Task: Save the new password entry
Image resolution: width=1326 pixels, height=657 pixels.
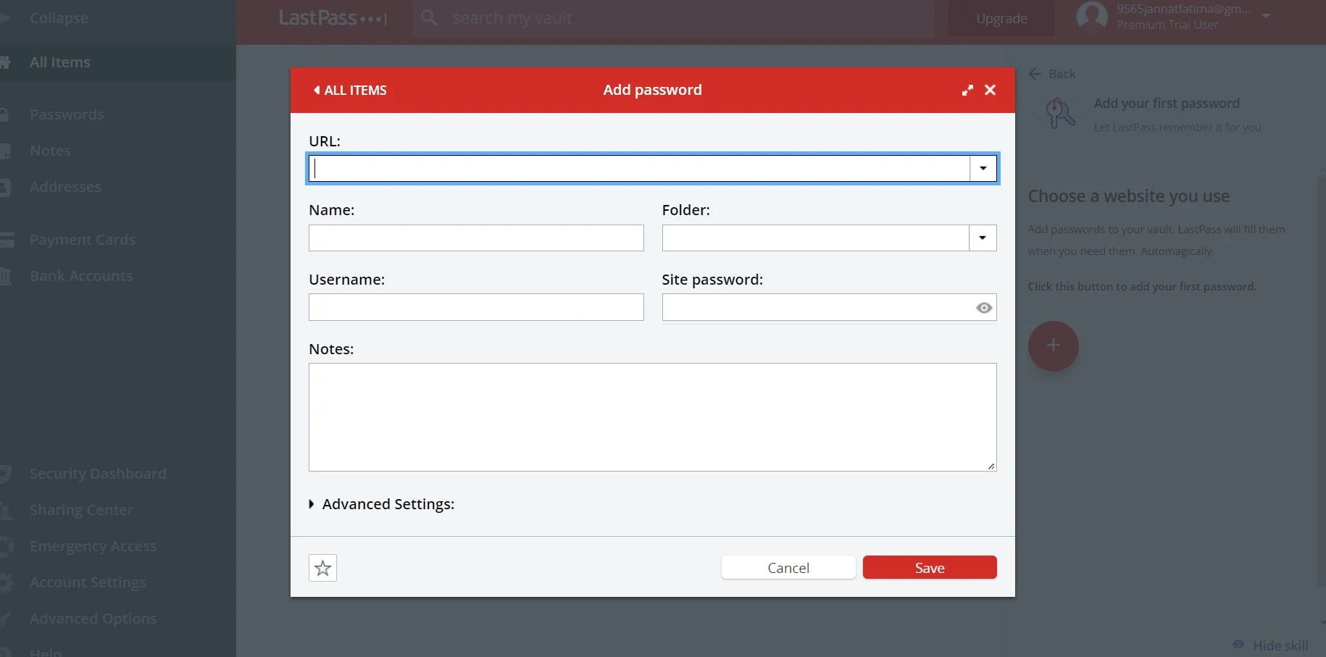Action: pos(929,567)
